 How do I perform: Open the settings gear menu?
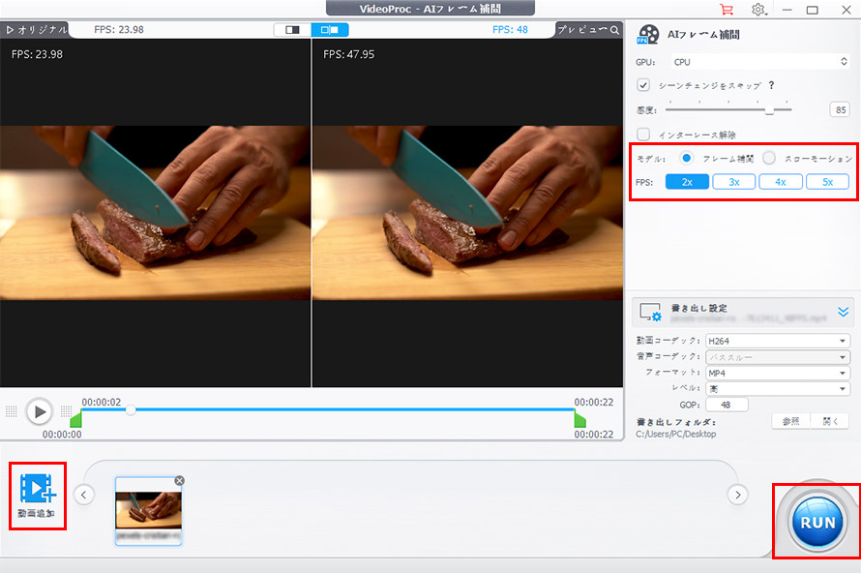(758, 10)
